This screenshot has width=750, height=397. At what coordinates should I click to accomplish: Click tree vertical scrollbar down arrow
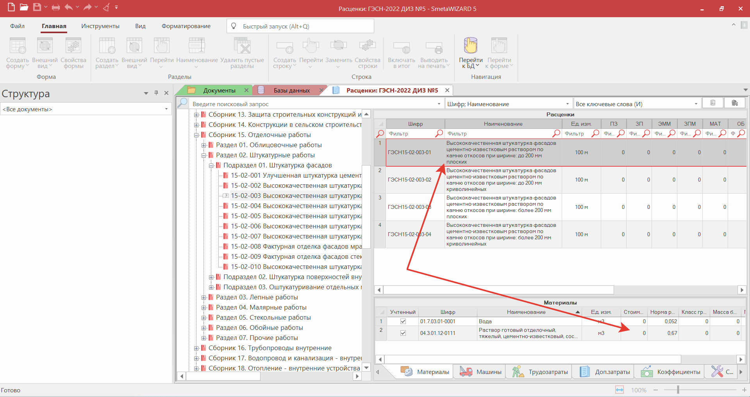tap(366, 367)
